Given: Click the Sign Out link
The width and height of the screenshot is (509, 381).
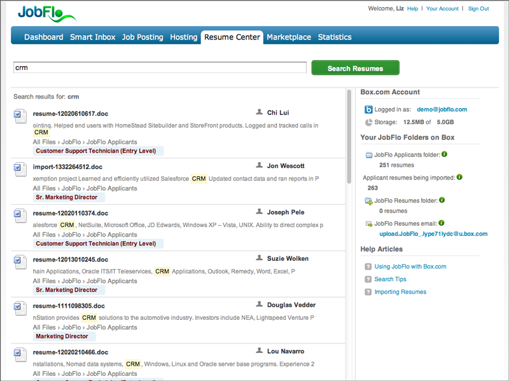Looking at the screenshot, I should 478,9.
